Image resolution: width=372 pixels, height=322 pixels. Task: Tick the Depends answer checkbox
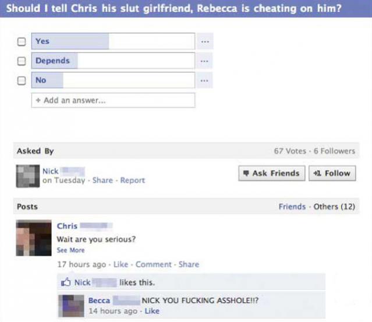(22, 61)
